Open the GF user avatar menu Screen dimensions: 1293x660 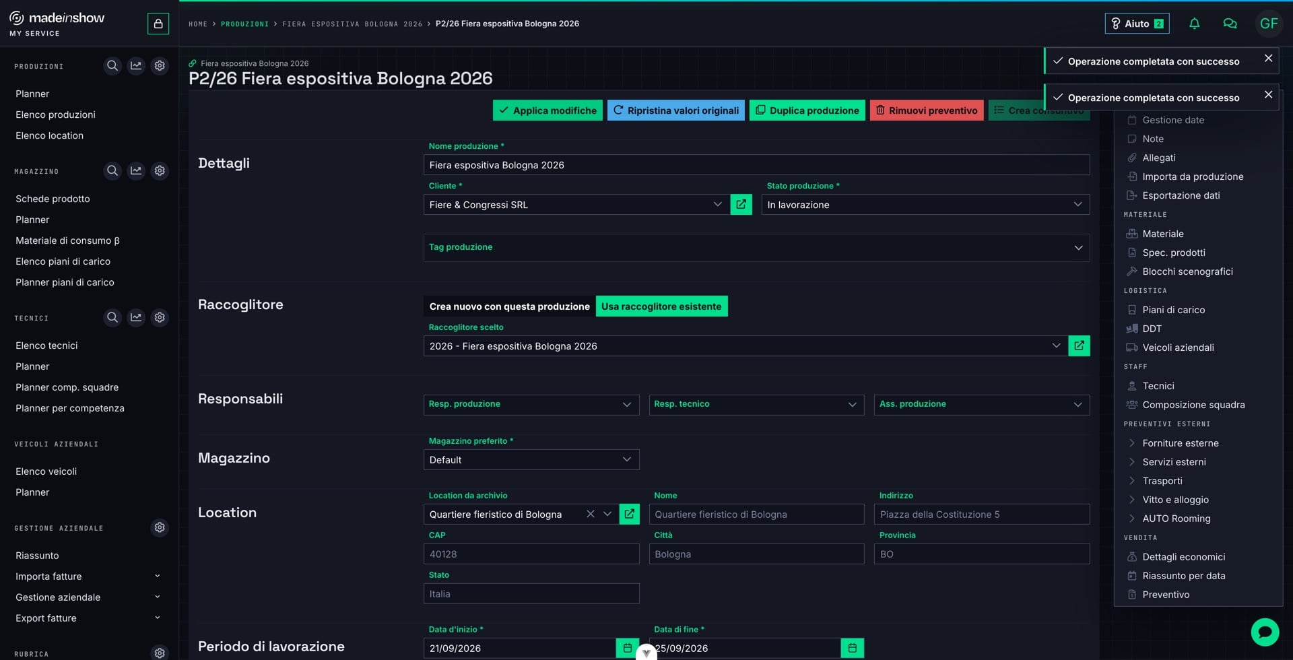tap(1269, 24)
